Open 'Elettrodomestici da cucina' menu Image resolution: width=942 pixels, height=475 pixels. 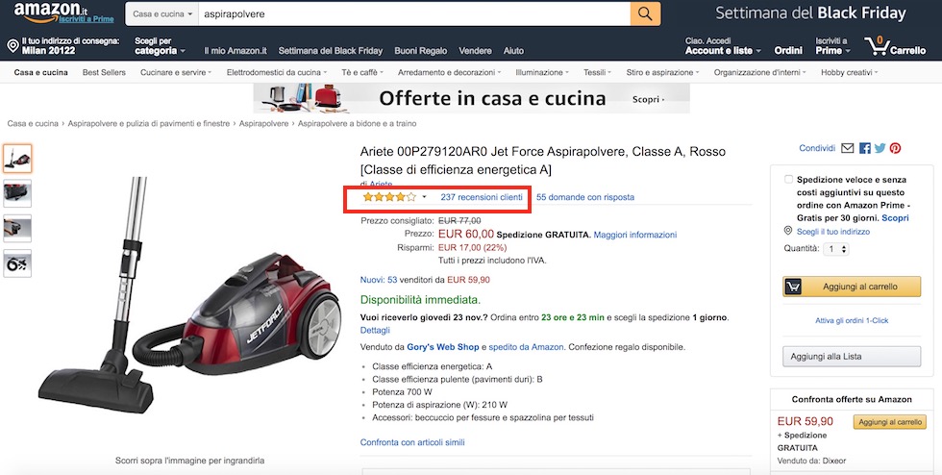point(277,72)
